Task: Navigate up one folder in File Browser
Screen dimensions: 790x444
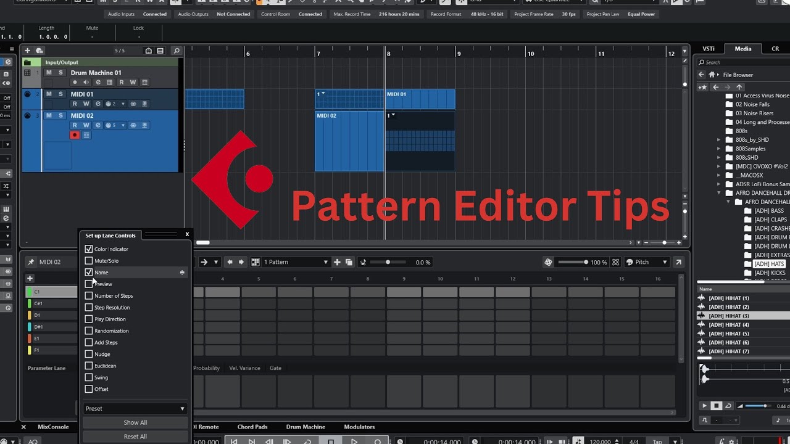Action: click(x=739, y=87)
